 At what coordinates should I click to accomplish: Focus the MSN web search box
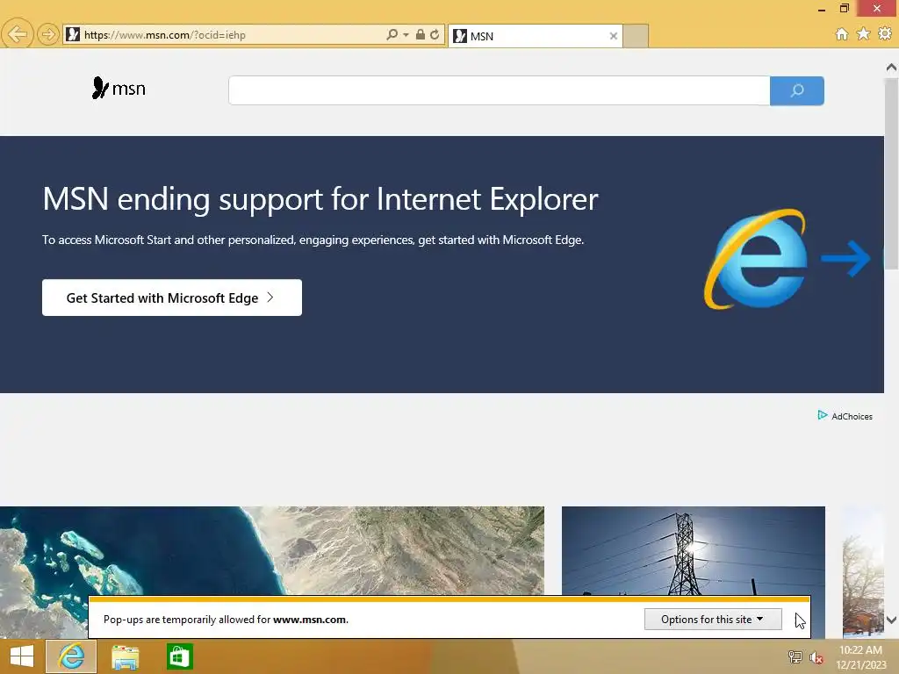(499, 90)
